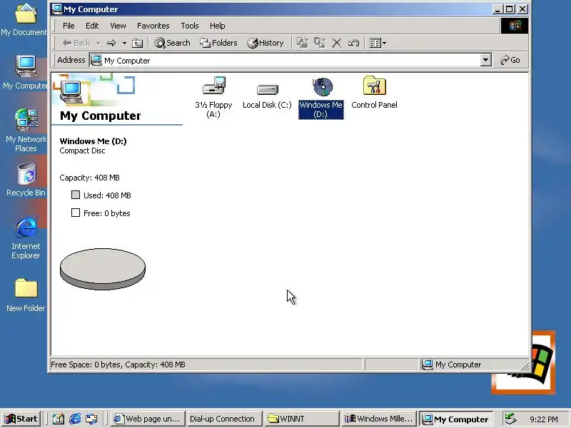Click 'Compact Disc' text in info pane
This screenshot has width=571, height=428.
[82, 151]
